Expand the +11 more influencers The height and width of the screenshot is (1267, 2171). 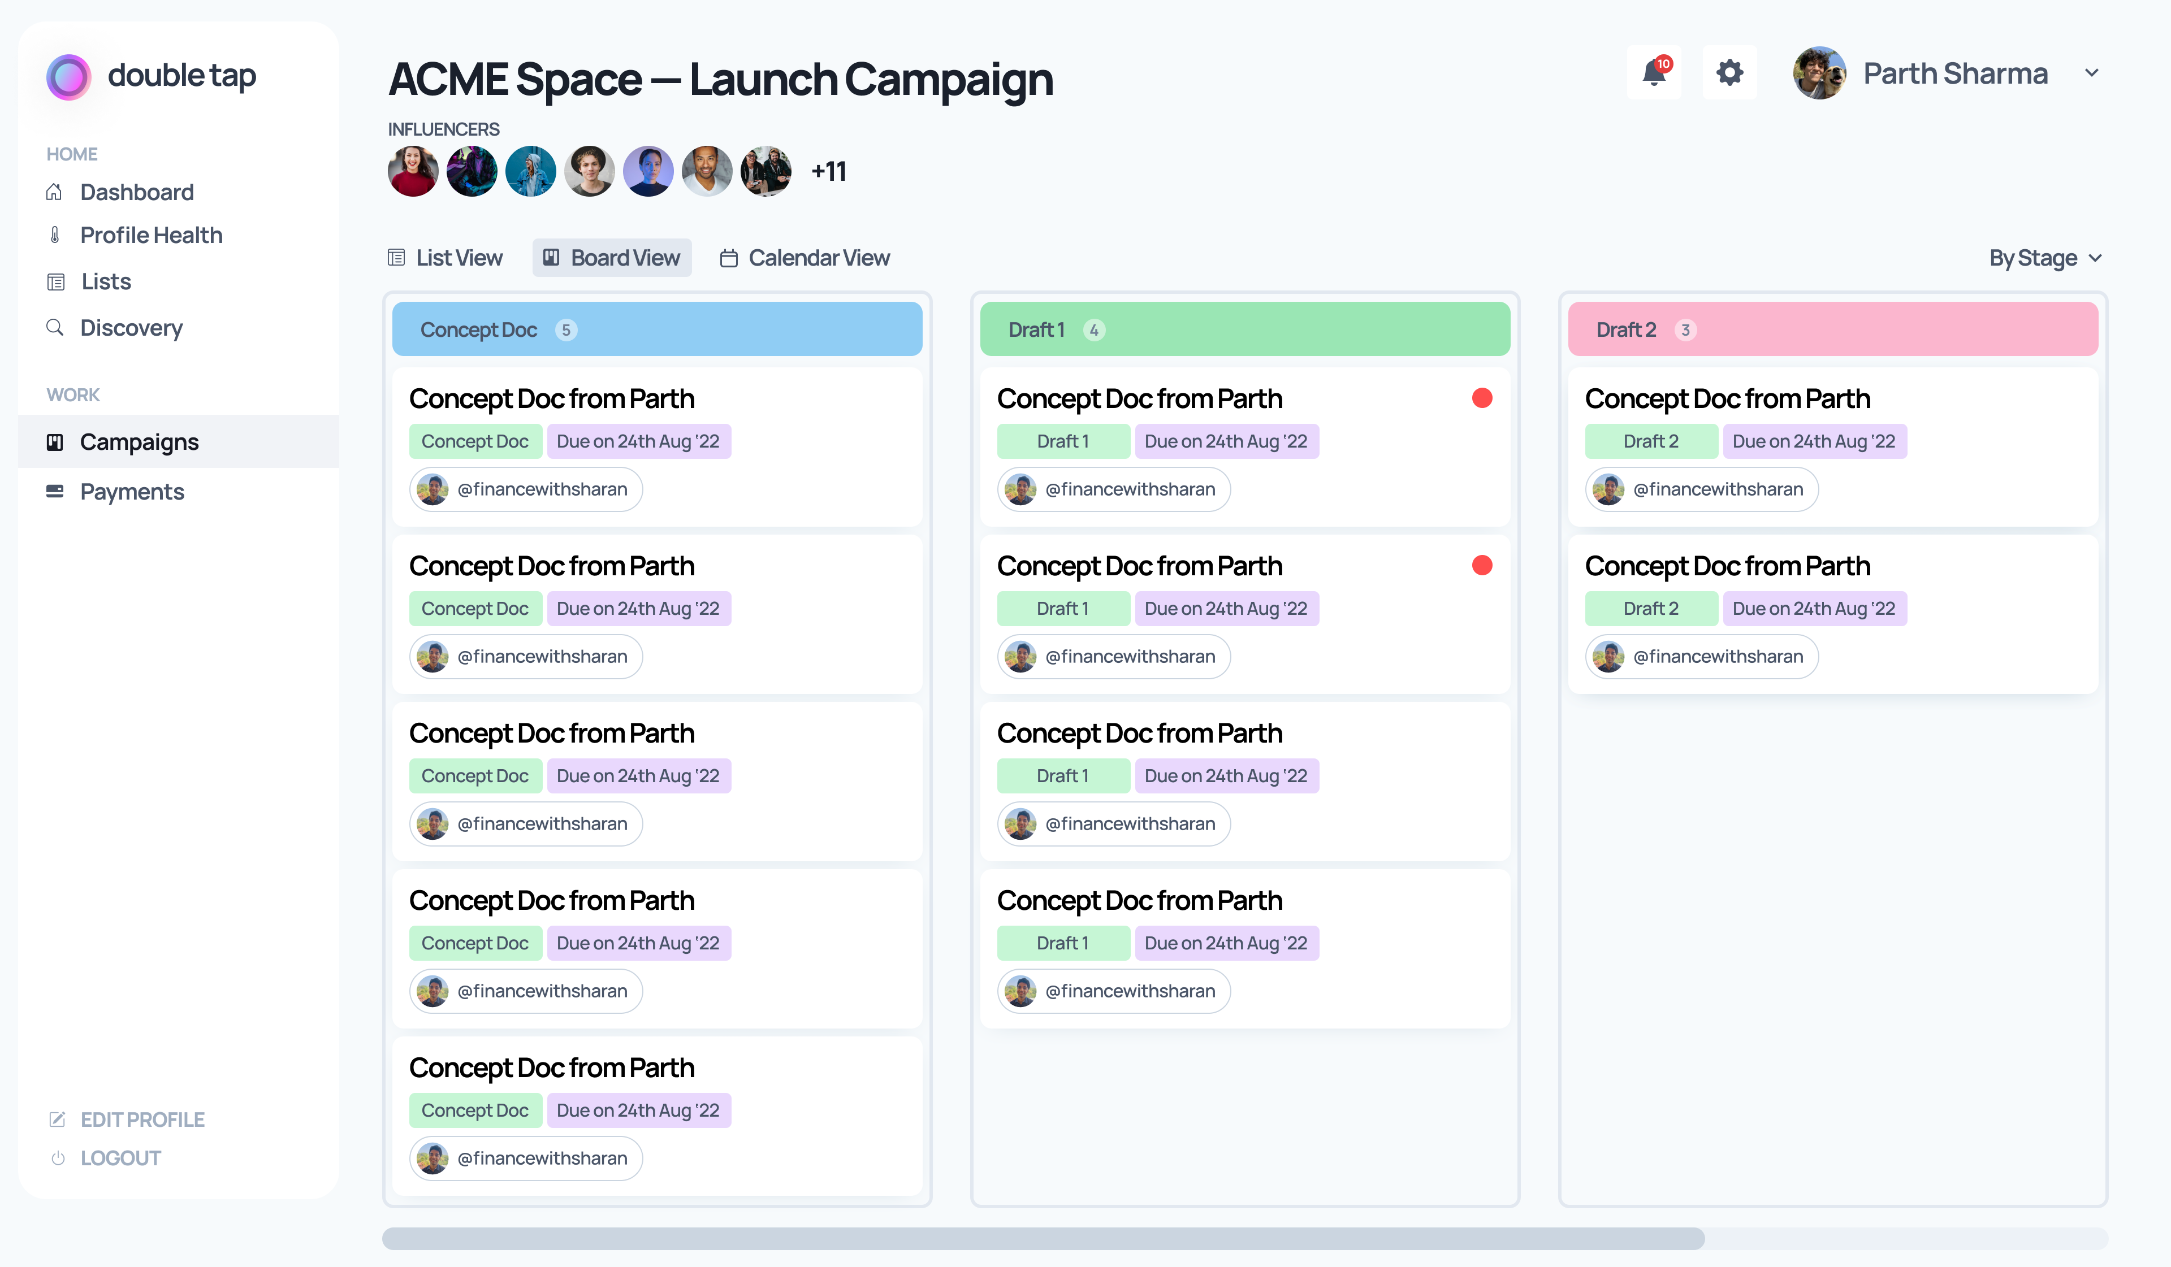(828, 171)
